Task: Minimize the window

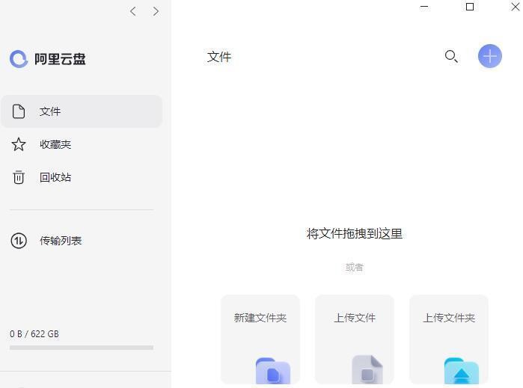Action: (424, 7)
